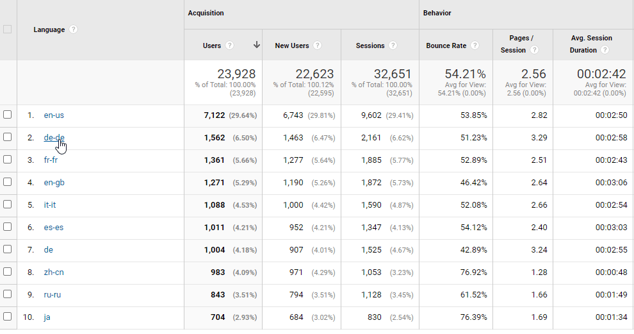The image size is (634, 334).
Task: Open help icon beside Users column
Action: point(230,46)
